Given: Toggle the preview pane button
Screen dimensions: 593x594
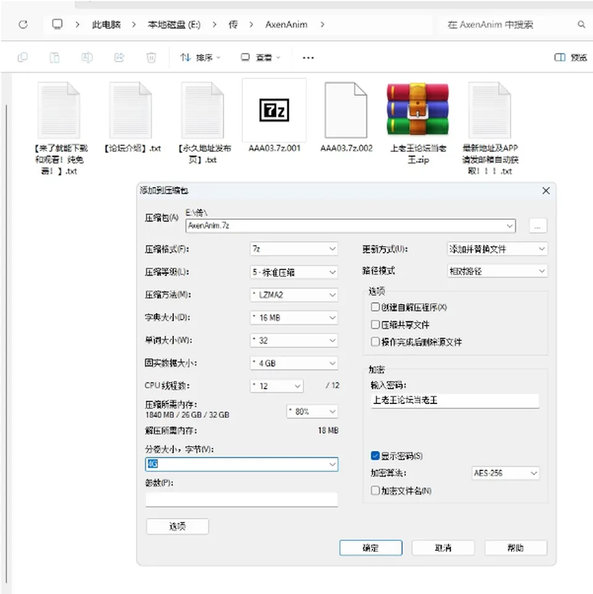Looking at the screenshot, I should 571,57.
